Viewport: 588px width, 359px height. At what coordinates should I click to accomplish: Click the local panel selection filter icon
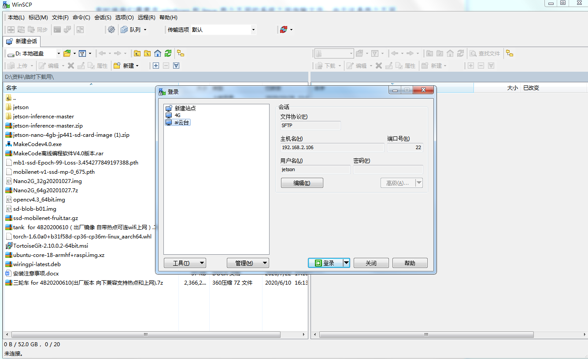pyautogui.click(x=176, y=66)
